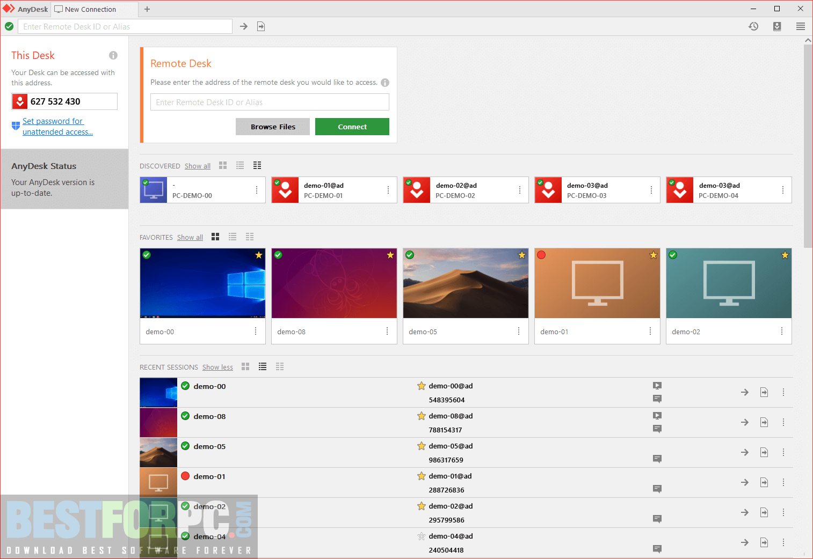The width and height of the screenshot is (813, 559).
Task: Click the top address bar input
Action: [125, 26]
